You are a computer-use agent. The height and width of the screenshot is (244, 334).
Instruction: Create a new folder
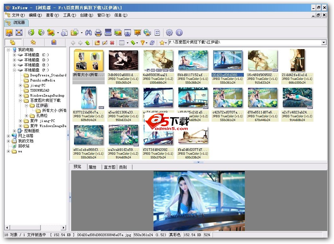click(97, 42)
